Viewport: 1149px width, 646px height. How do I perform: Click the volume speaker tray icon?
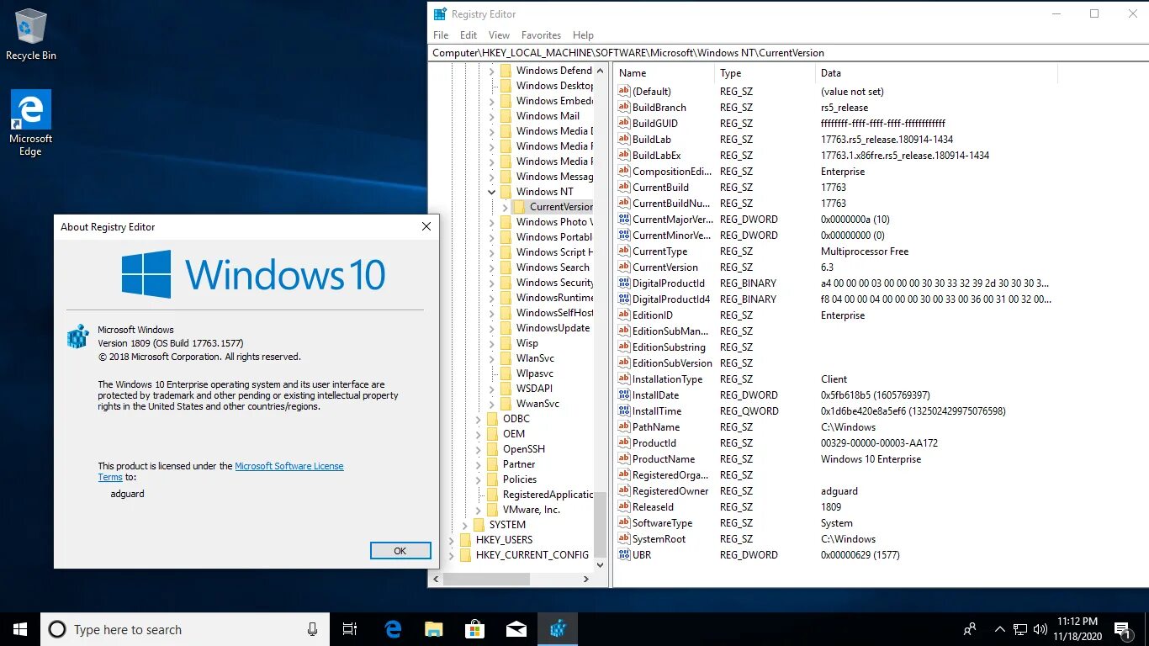(x=1040, y=629)
